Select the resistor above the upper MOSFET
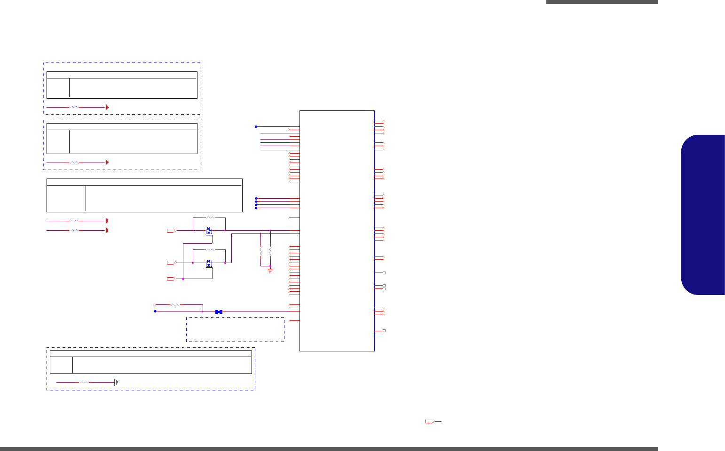 pyautogui.click(x=211, y=218)
